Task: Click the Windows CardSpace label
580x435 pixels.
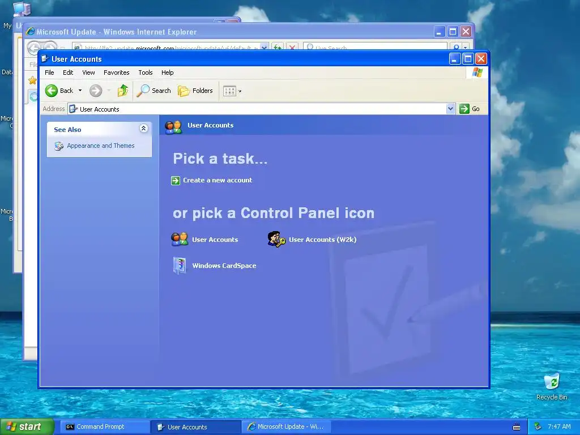Action: [x=224, y=266]
